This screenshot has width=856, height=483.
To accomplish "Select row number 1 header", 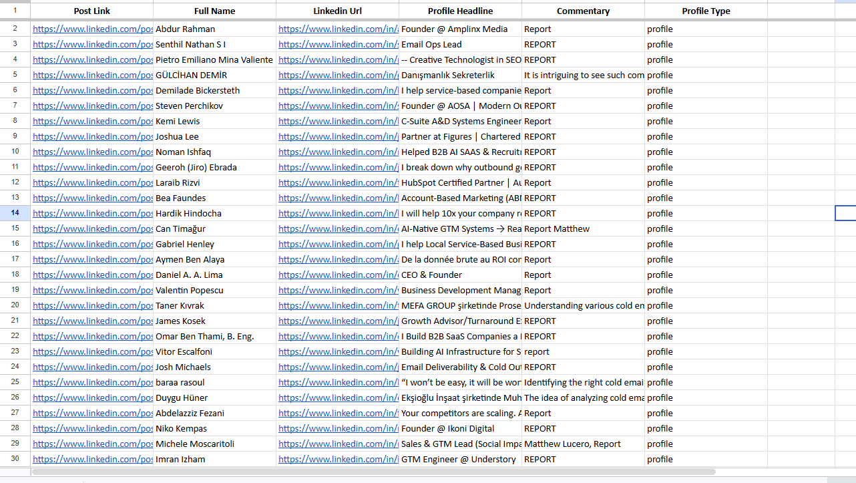I will 15,11.
